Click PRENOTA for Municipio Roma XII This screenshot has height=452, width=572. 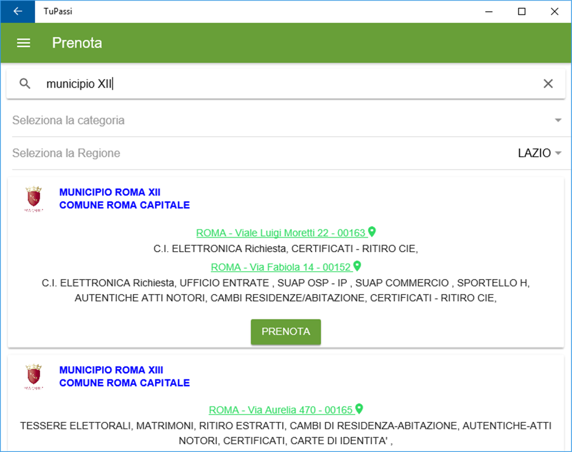pyautogui.click(x=285, y=331)
